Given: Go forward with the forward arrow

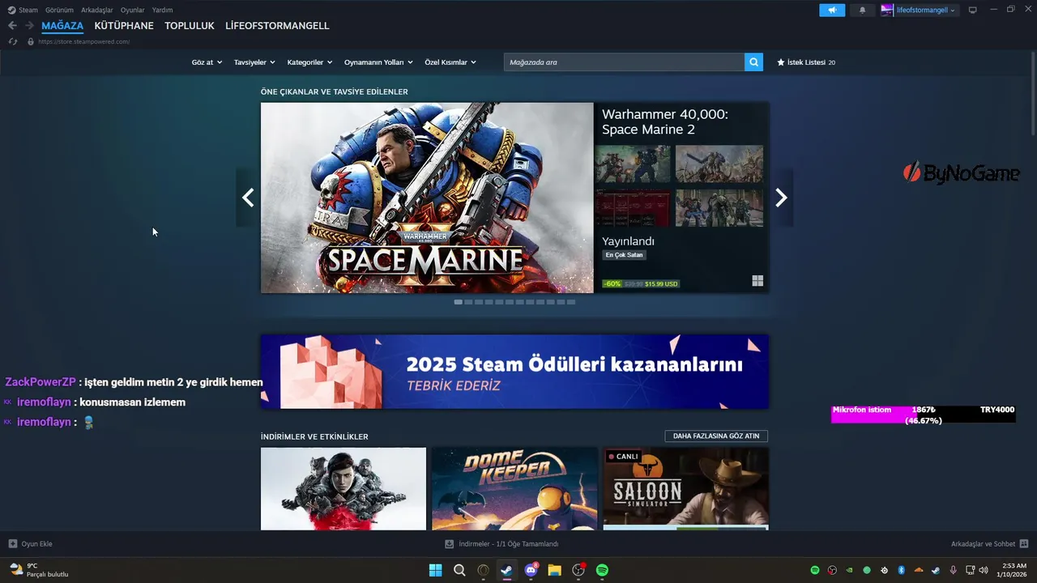Looking at the screenshot, I should (29, 26).
